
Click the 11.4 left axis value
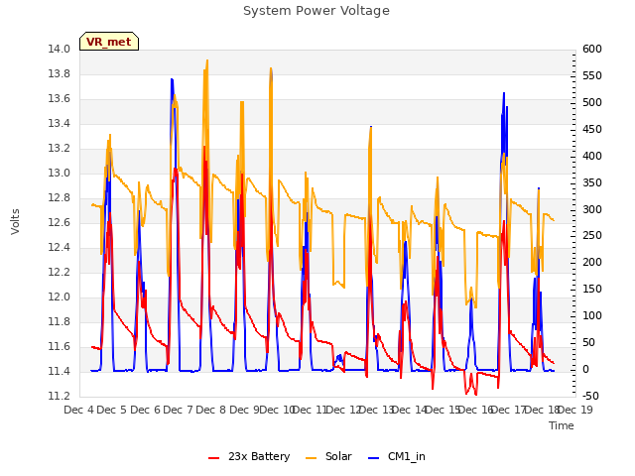(59, 371)
